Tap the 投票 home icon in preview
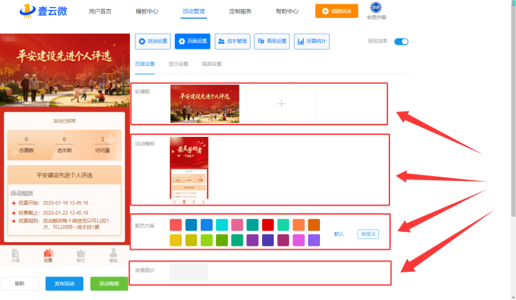This screenshot has height=300, width=516. (48, 255)
